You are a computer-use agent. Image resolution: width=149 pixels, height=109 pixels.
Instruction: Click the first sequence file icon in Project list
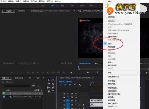[11, 93]
